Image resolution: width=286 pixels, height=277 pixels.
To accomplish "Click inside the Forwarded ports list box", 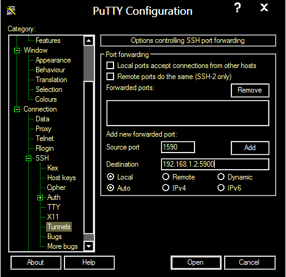I will [188, 113].
